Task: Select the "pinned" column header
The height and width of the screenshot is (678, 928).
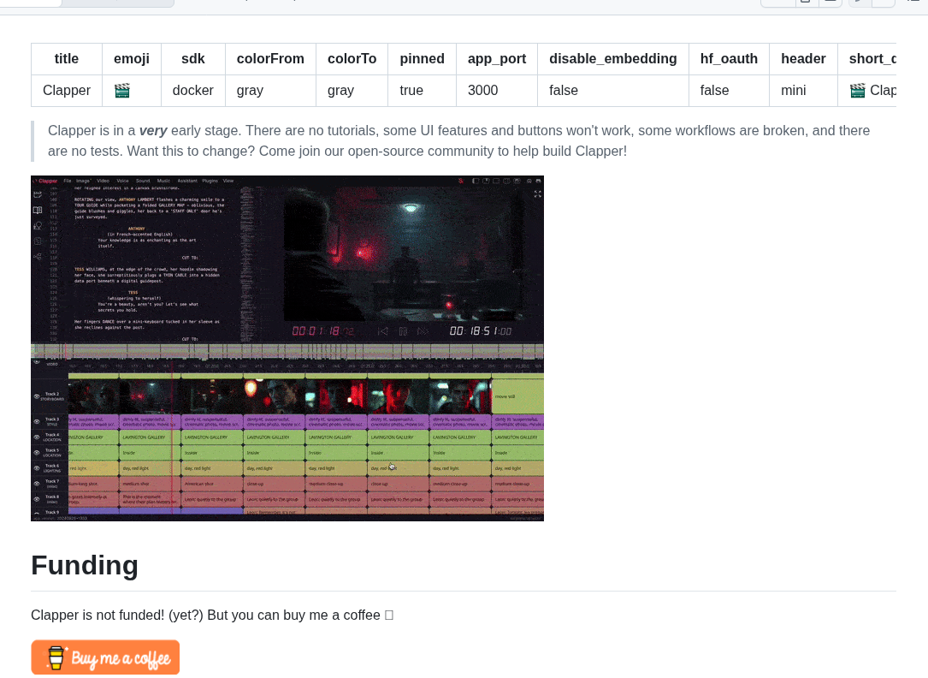Action: [x=422, y=58]
